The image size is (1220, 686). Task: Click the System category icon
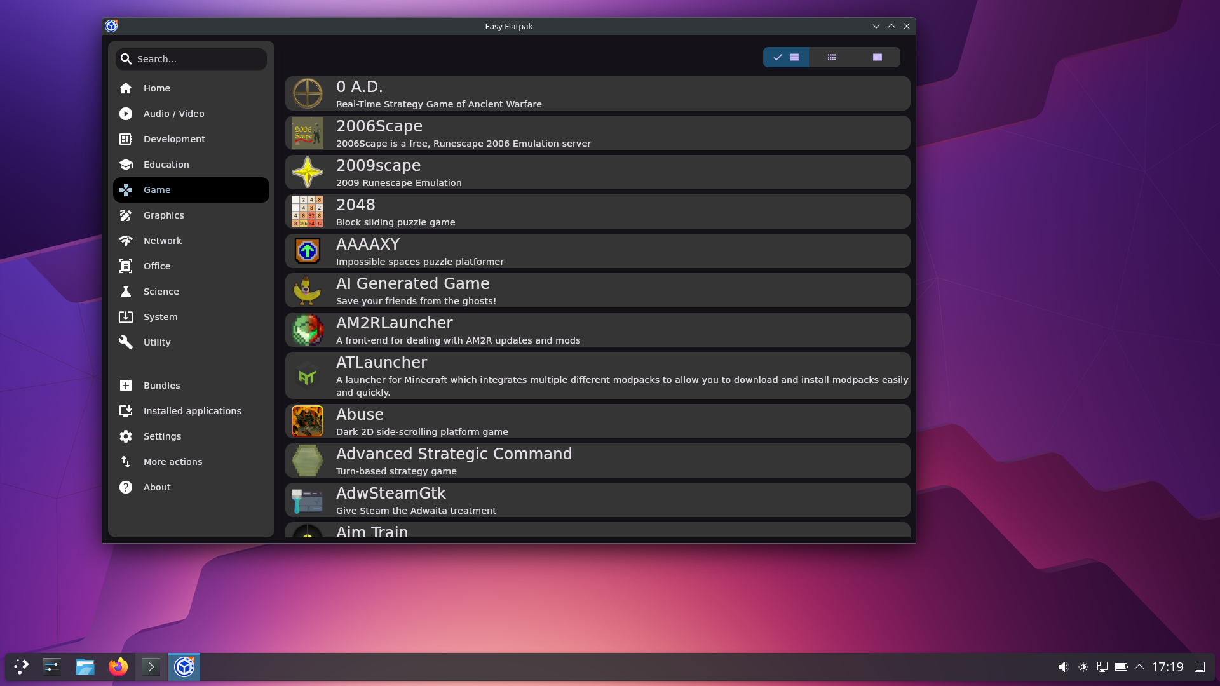click(126, 317)
